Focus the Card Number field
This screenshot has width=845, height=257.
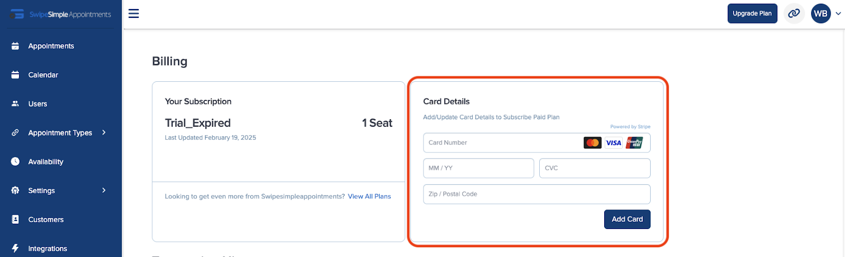[537, 142]
